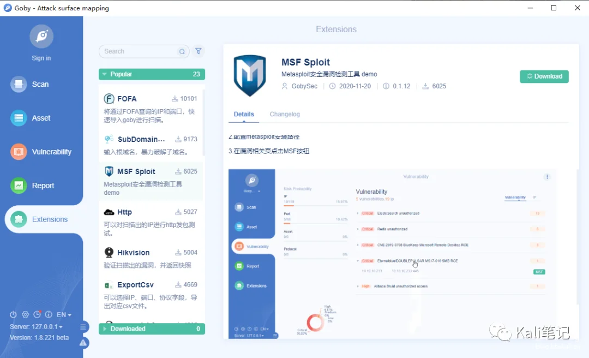Open settings with the gear icon

(25, 314)
